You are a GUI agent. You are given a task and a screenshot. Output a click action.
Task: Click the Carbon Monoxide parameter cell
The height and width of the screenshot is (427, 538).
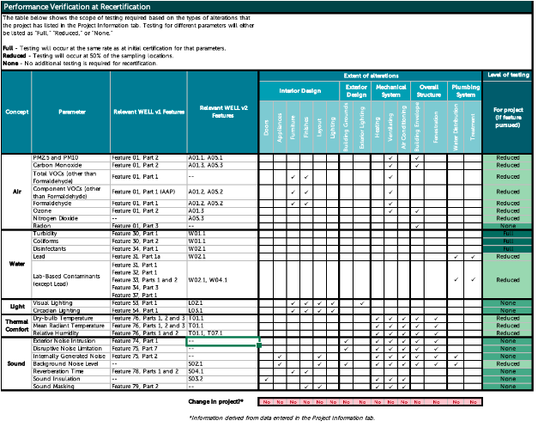pyautogui.click(x=71, y=165)
